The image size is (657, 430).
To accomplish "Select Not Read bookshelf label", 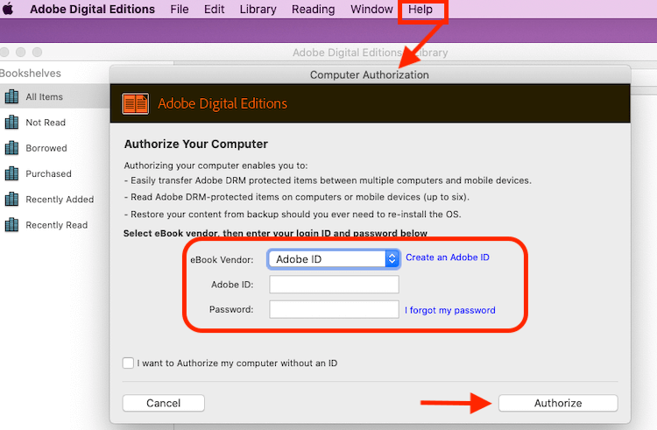I will pyautogui.click(x=46, y=123).
